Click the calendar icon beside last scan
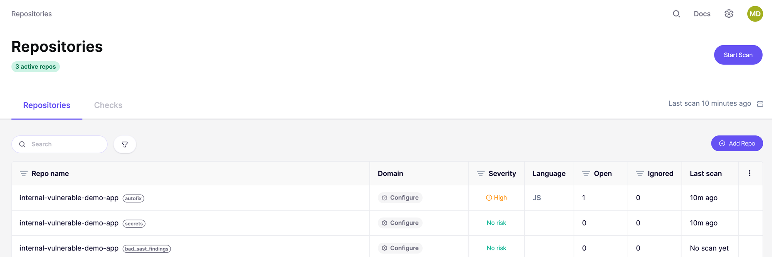 point(760,104)
